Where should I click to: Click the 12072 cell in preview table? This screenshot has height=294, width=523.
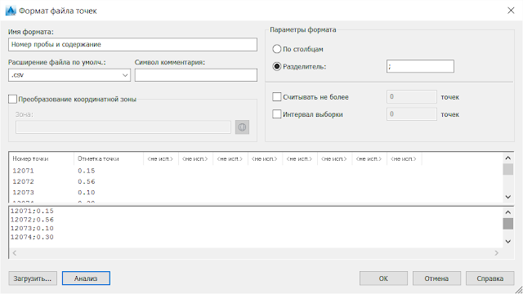(24, 181)
